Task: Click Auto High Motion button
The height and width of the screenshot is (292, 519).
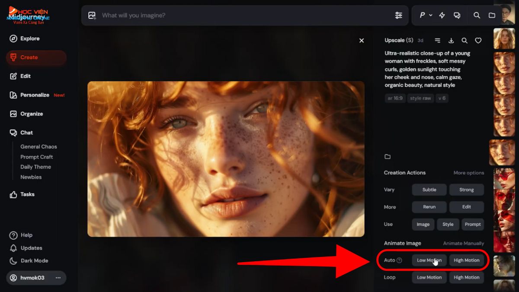Action: [466, 260]
